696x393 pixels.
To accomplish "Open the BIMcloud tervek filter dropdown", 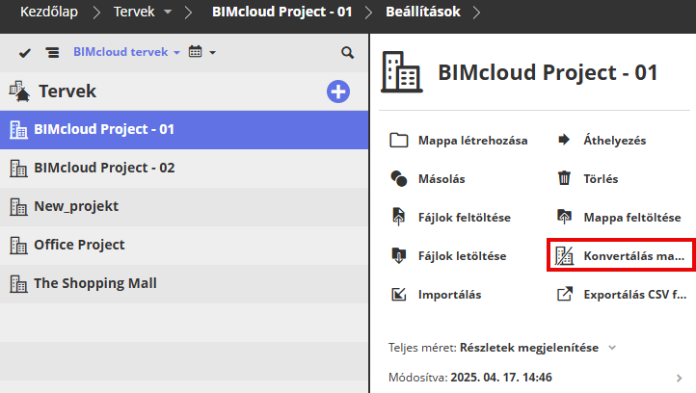I will coord(126,52).
